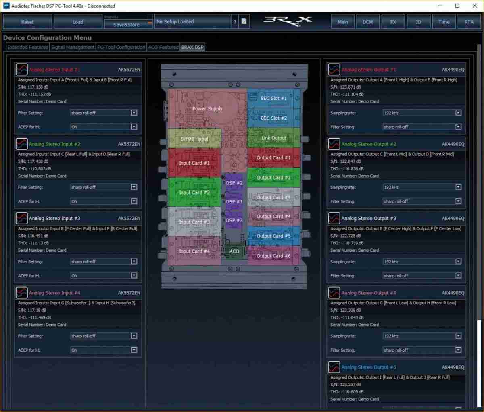Open the FX screen button

pos(393,22)
